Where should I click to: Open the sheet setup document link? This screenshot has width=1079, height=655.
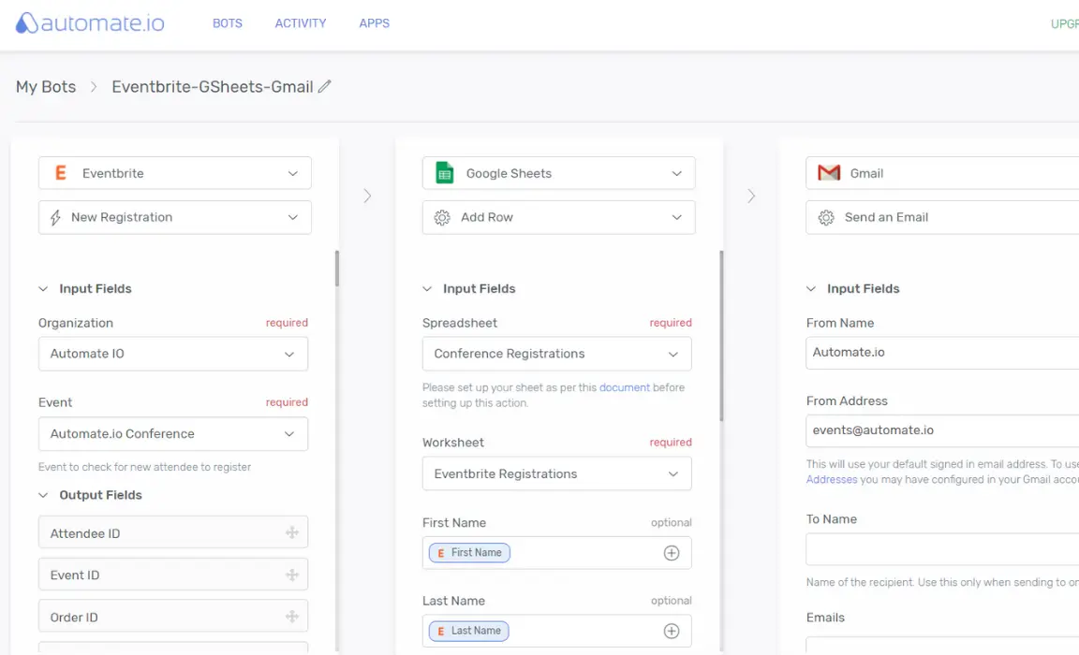click(624, 387)
